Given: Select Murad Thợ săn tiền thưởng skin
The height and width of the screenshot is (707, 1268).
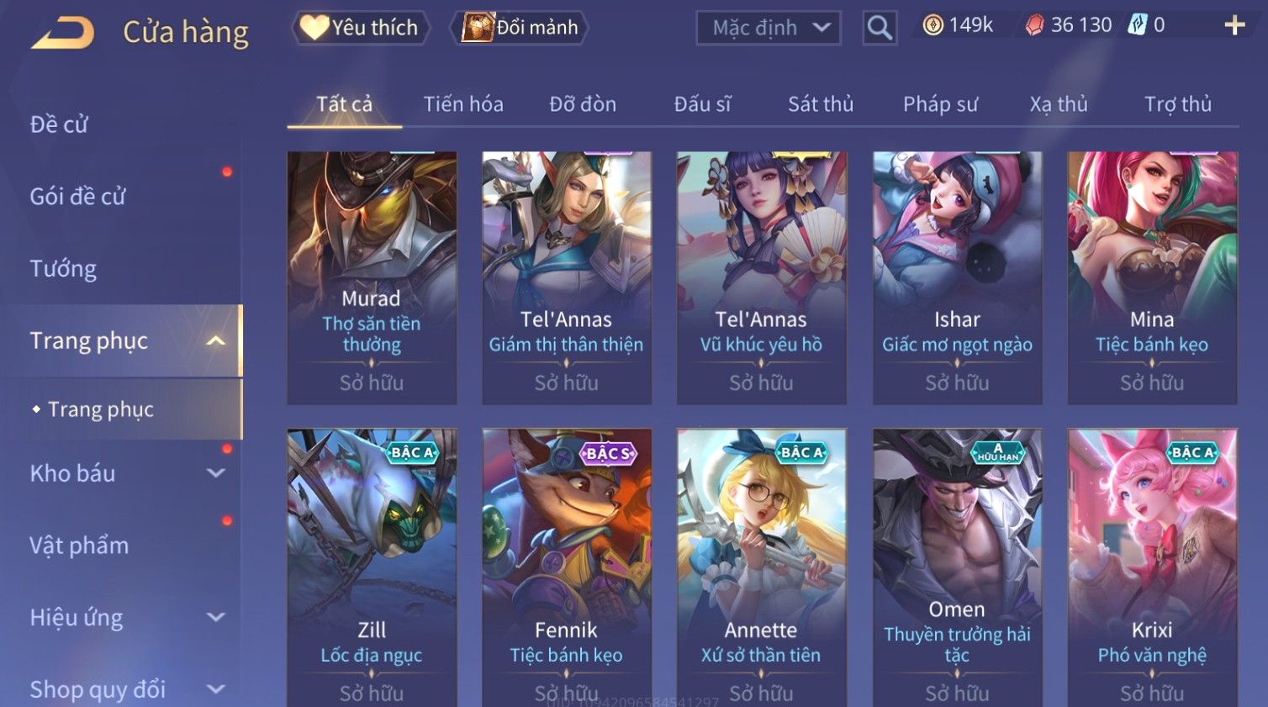Looking at the screenshot, I should (x=372, y=278).
